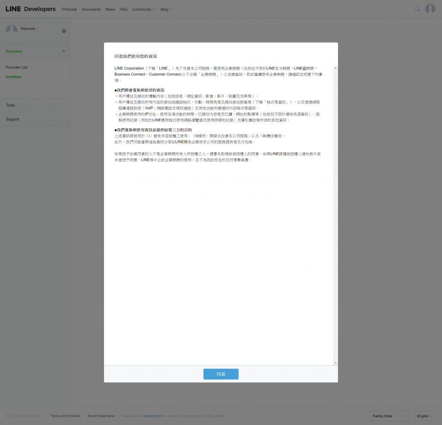Open the Documents menu
The height and width of the screenshot is (425, 442).
(91, 9)
